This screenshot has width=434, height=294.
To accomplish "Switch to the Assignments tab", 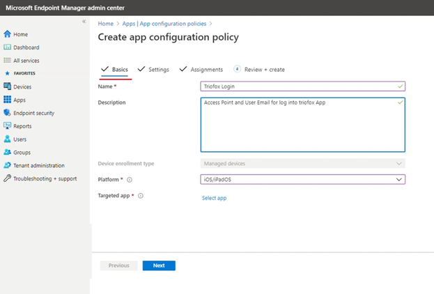I will 201,70.
